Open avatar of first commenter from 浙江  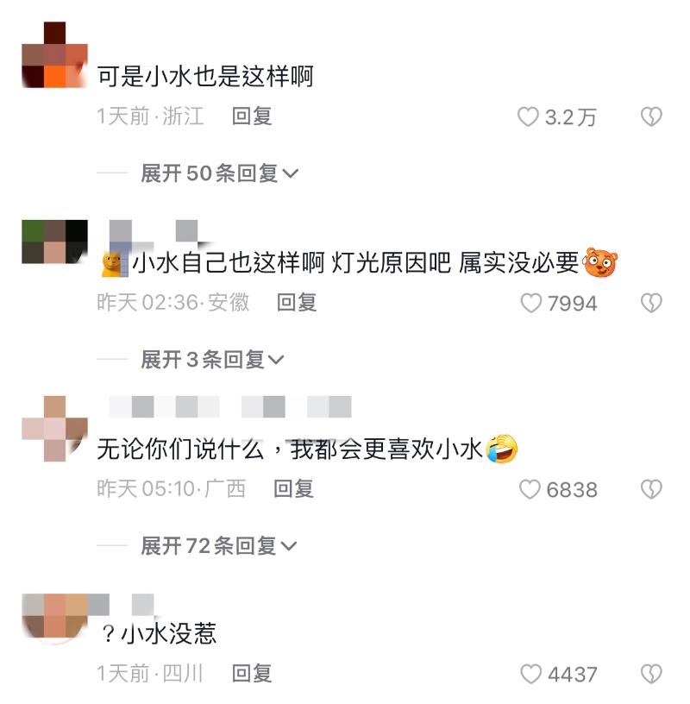click(55, 54)
